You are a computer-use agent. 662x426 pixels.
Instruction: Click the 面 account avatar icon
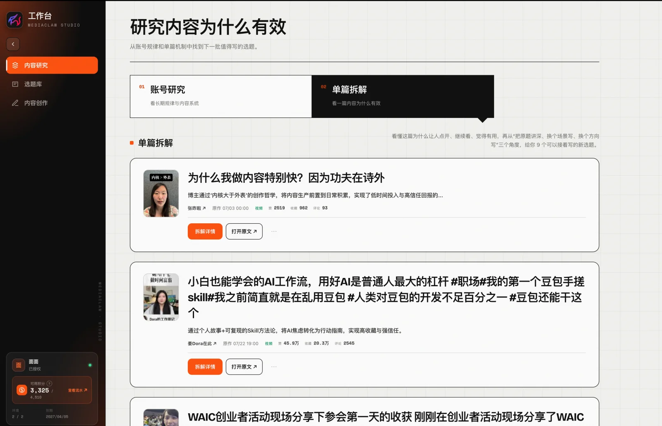(x=19, y=365)
